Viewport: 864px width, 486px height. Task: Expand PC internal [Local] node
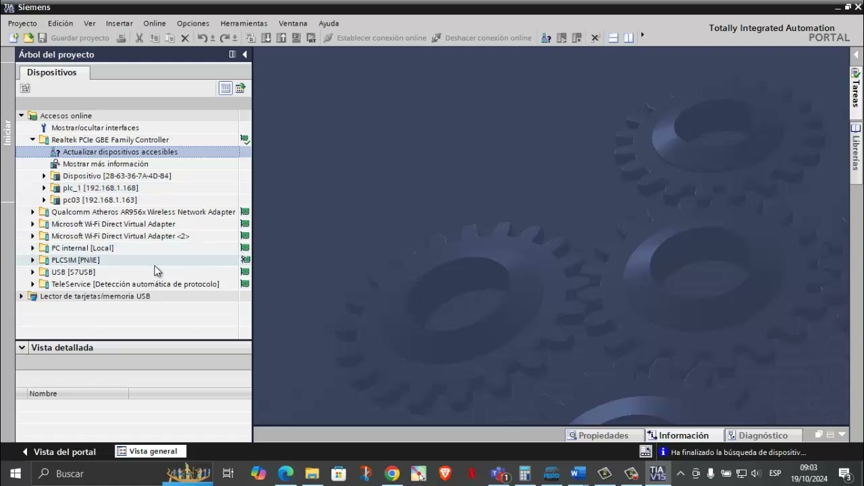32,248
